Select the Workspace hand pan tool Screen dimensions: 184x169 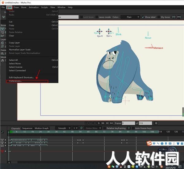click(2, 61)
